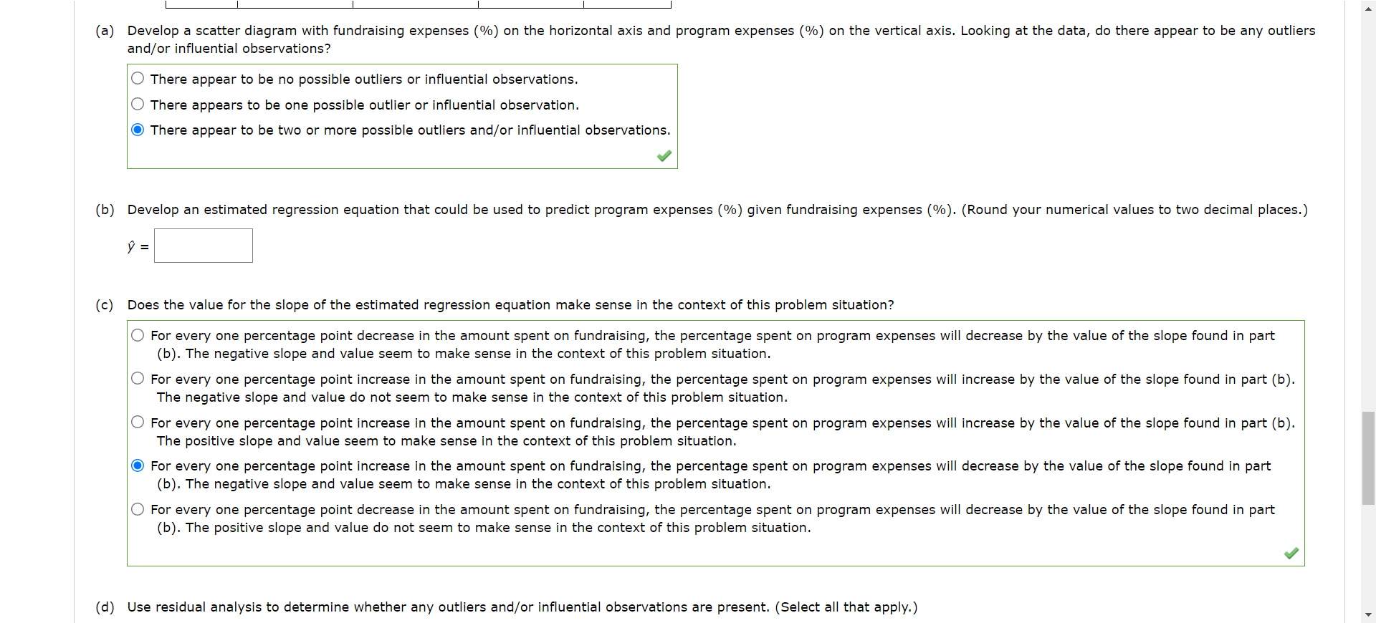Click the part (d) residual analysis prompt
1376x623 pixels.
coord(502,607)
